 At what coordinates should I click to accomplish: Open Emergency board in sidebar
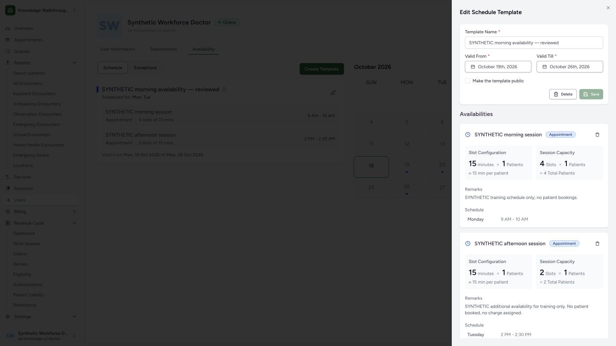point(31,155)
